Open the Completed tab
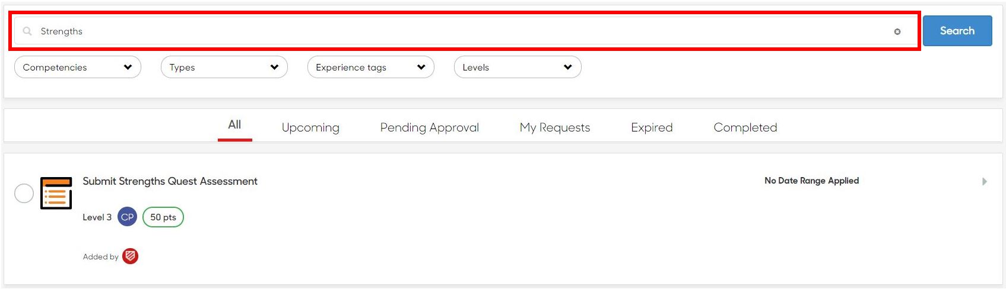This screenshot has height=289, width=1006. point(745,127)
